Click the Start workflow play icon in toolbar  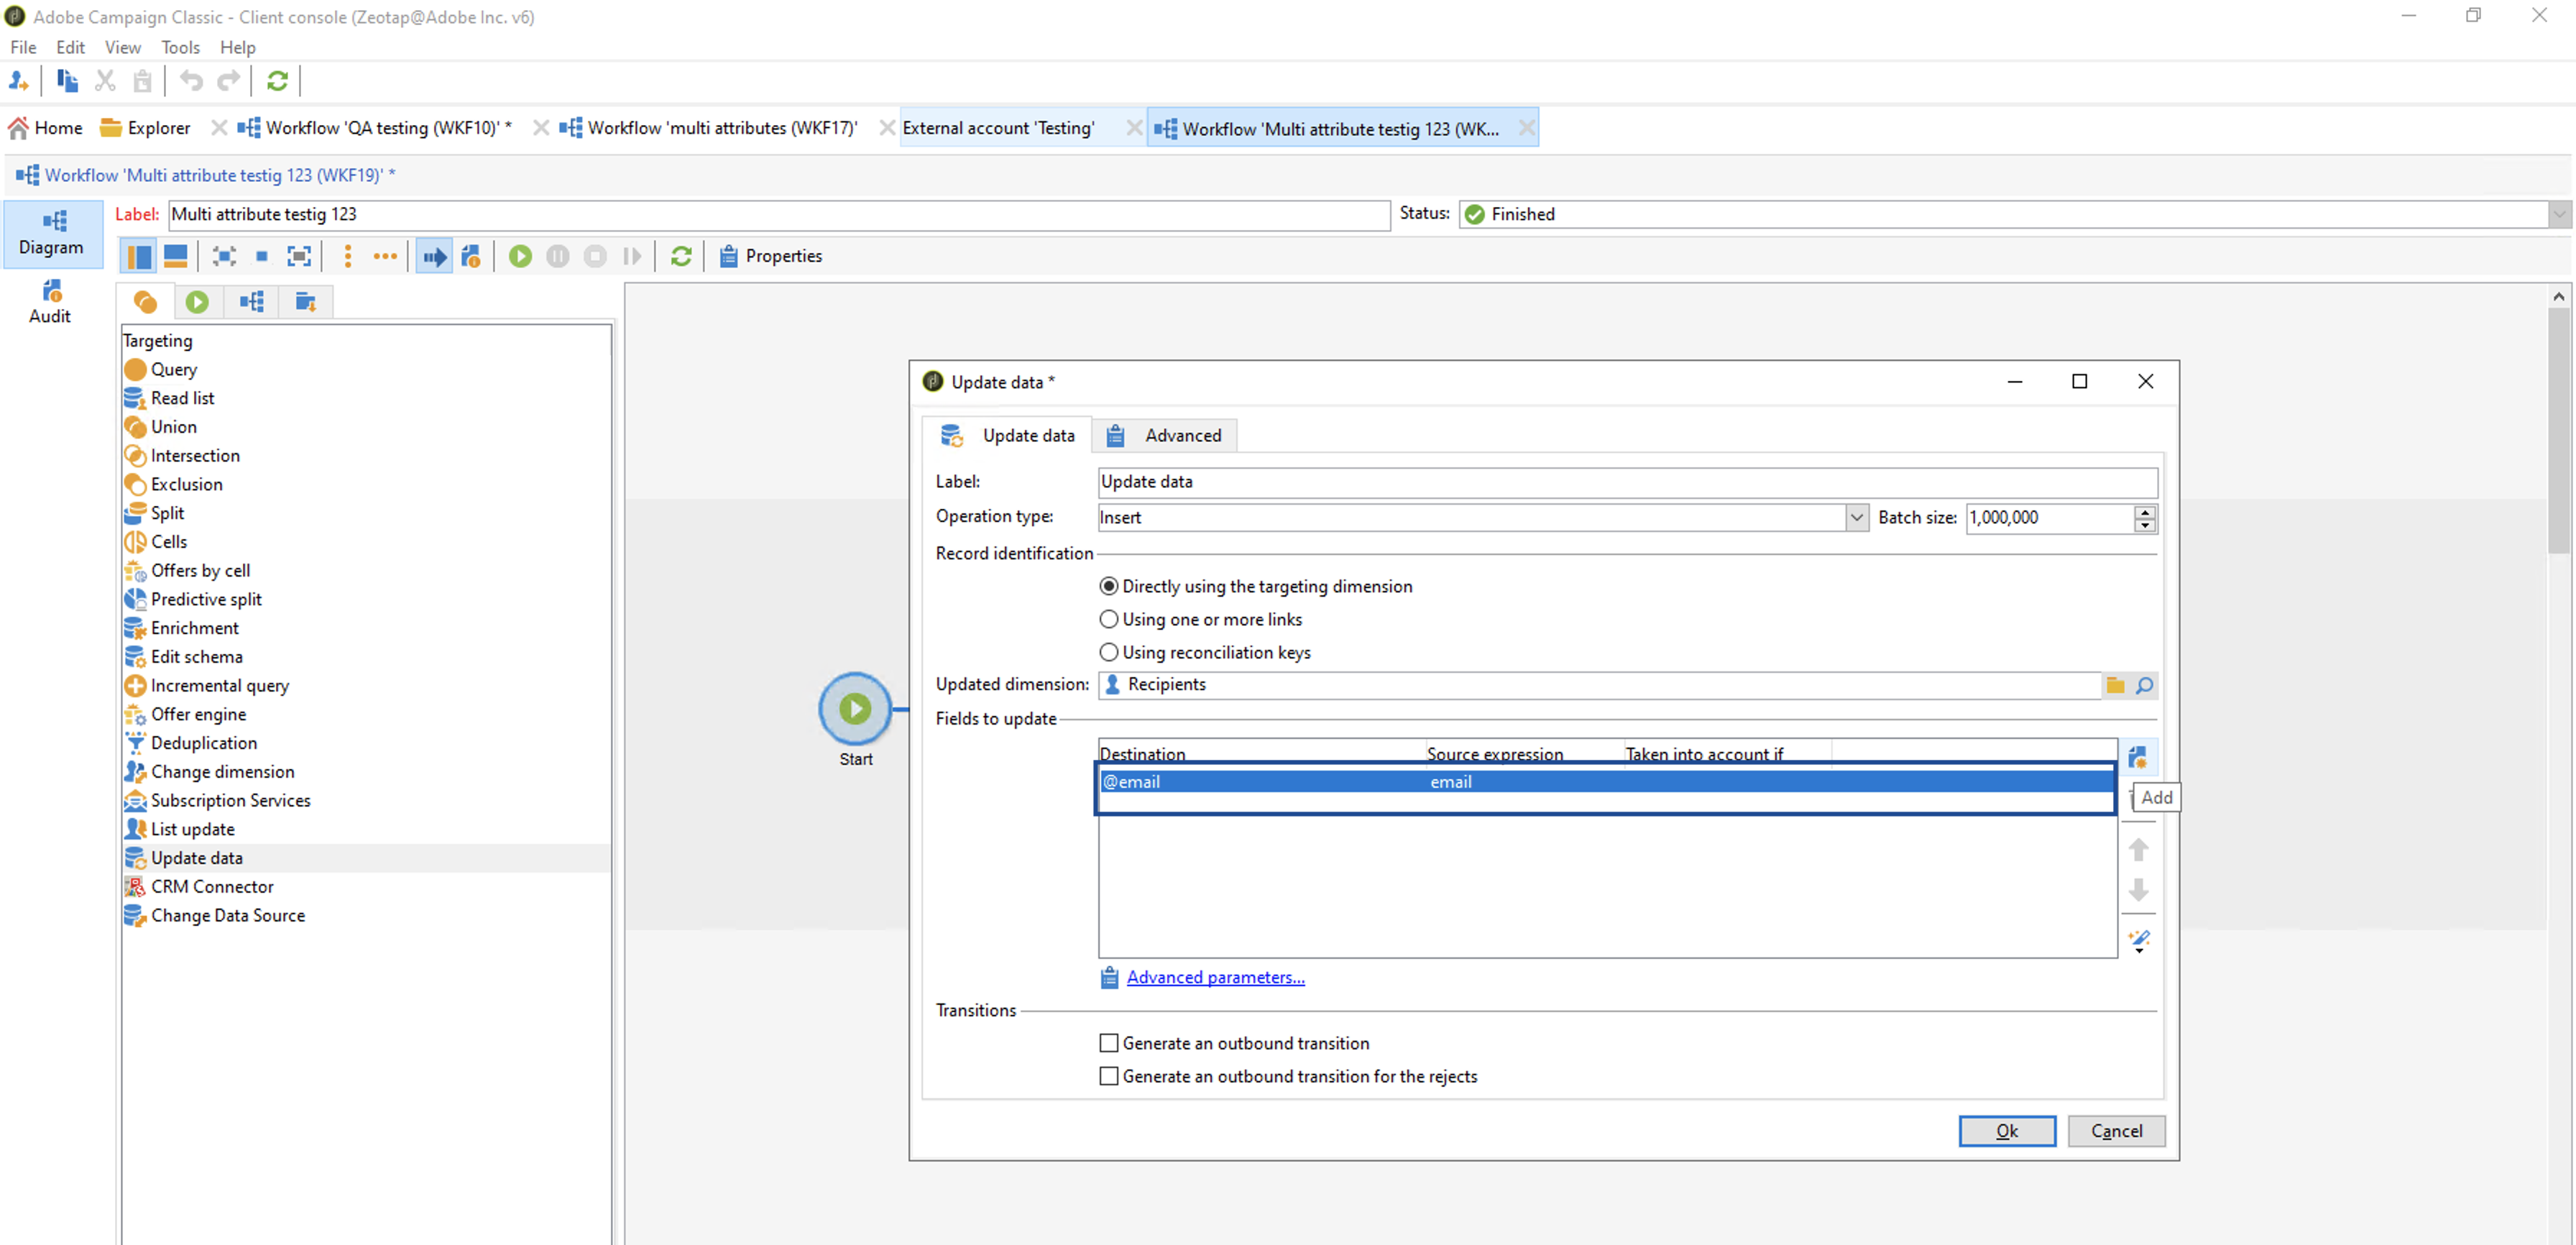click(520, 256)
